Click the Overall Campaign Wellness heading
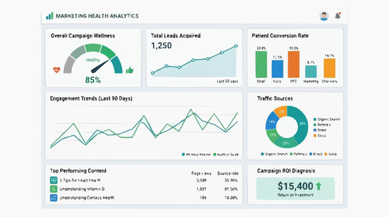 [x=83, y=36]
